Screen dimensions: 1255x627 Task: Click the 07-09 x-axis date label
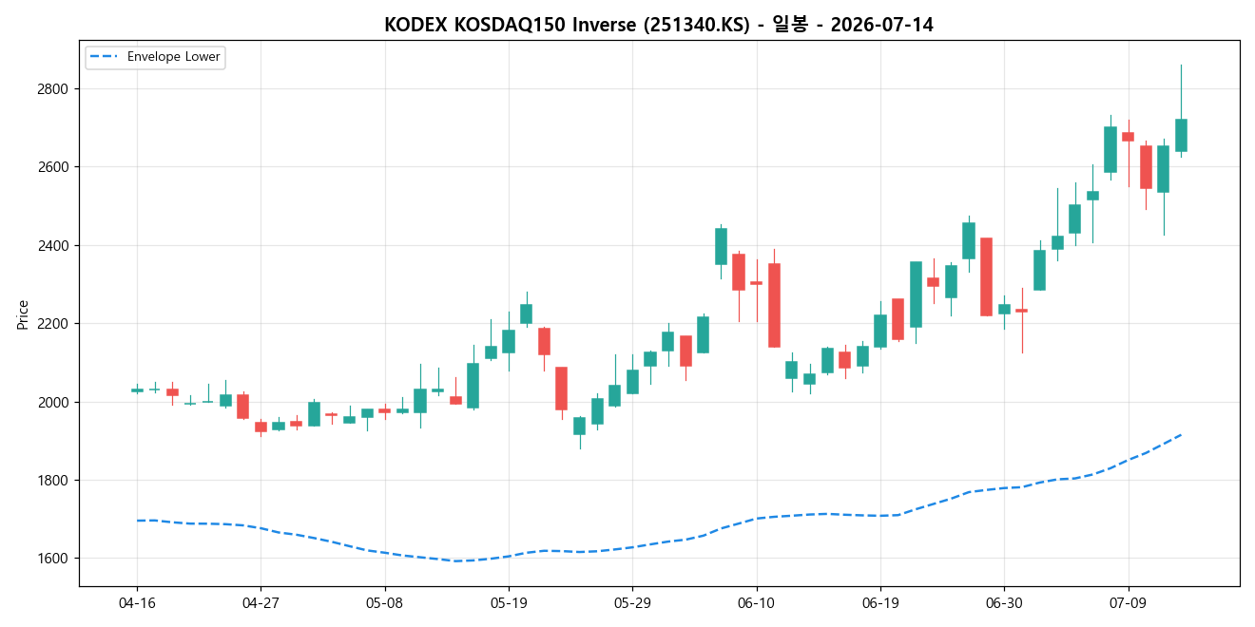tap(1129, 603)
